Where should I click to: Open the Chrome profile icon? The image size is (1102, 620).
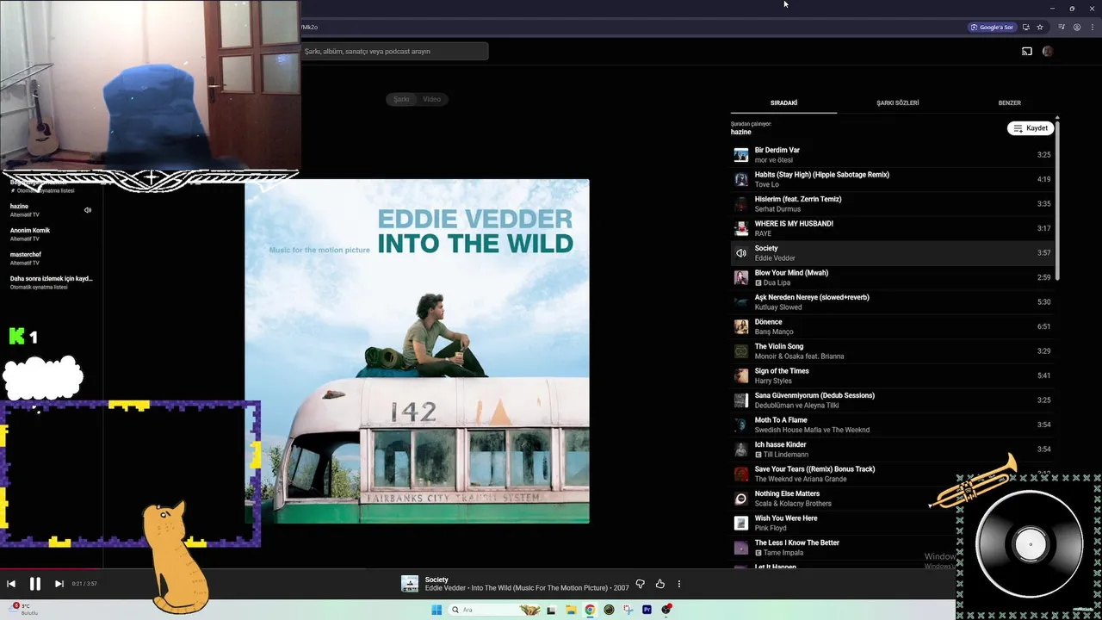pos(1076,28)
